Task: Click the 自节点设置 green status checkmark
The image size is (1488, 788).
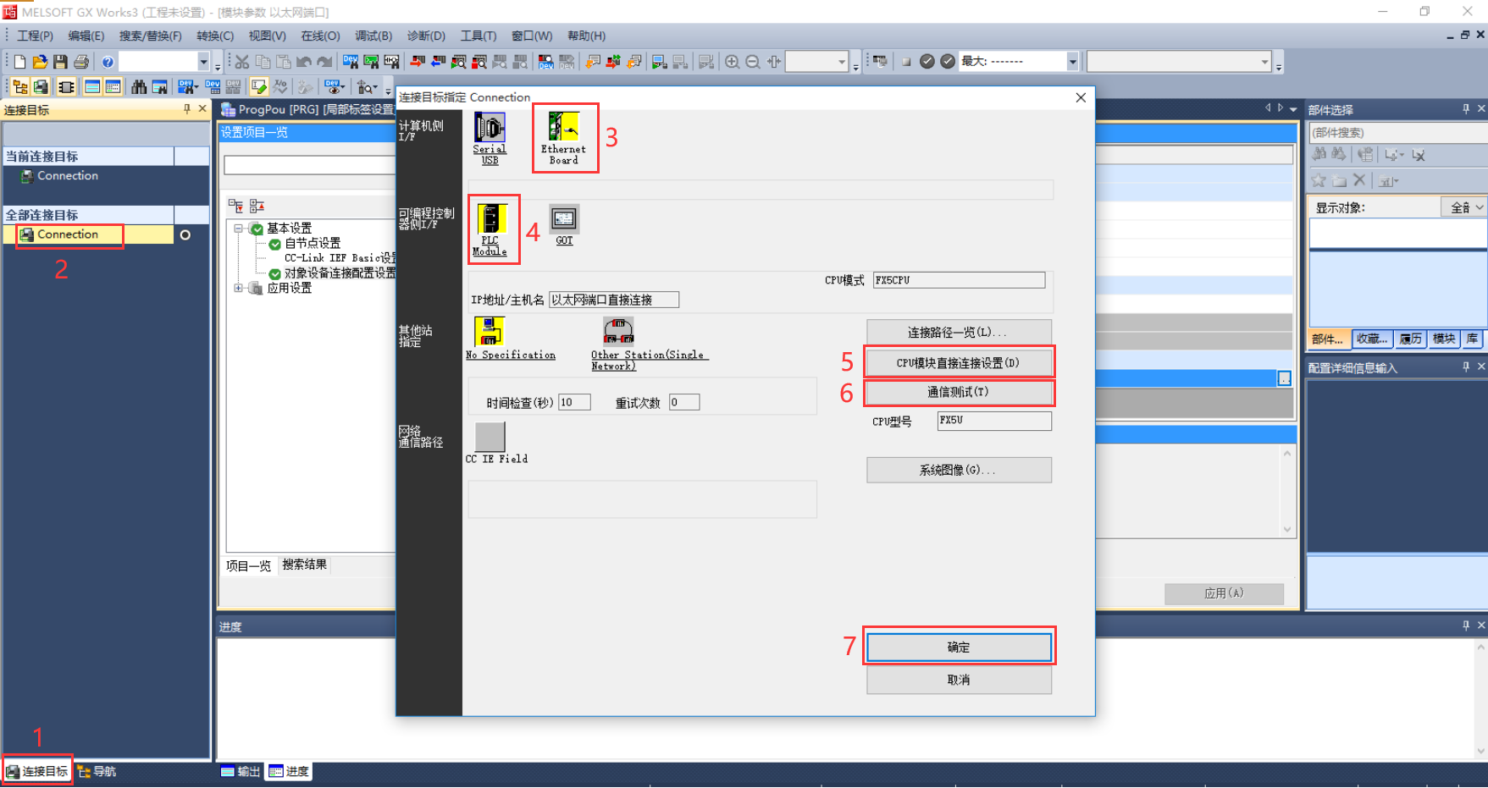Action: point(275,243)
